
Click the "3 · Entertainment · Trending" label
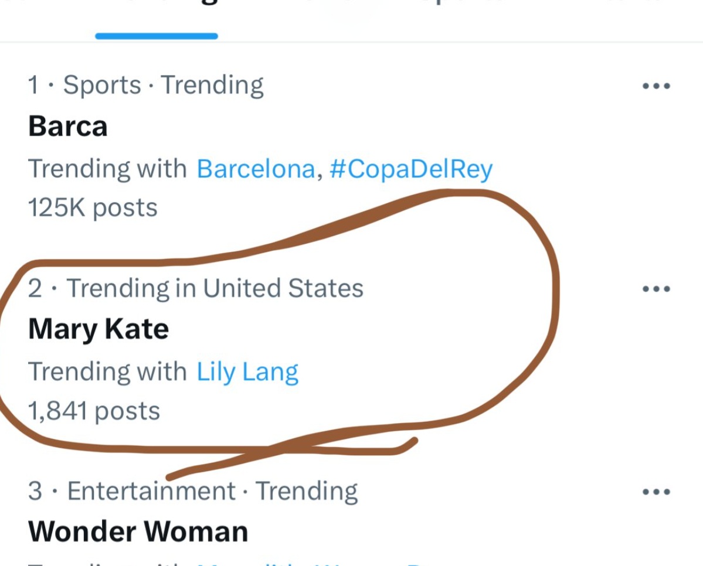[193, 491]
